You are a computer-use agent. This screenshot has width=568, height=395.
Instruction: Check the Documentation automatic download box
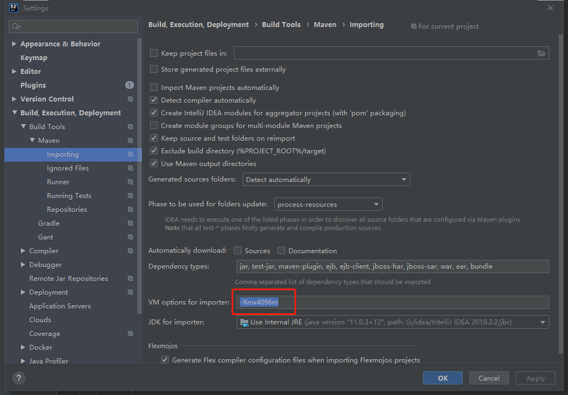coord(281,250)
